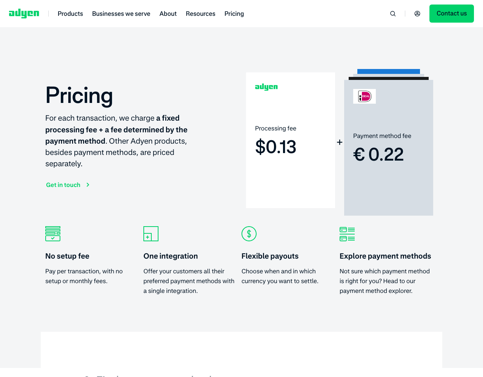
Task: Click the Processing fee label
Action: [x=275, y=128]
